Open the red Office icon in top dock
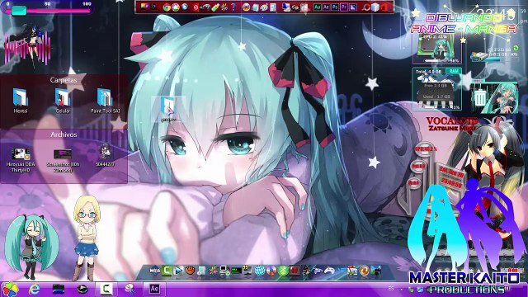Screen dimensions: 528x297 (384, 7)
